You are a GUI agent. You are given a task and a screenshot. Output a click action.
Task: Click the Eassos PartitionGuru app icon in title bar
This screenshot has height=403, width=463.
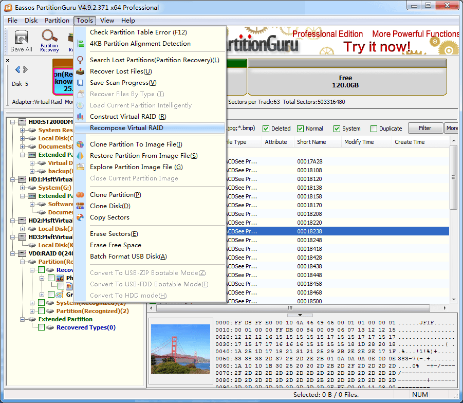[x=8, y=7]
